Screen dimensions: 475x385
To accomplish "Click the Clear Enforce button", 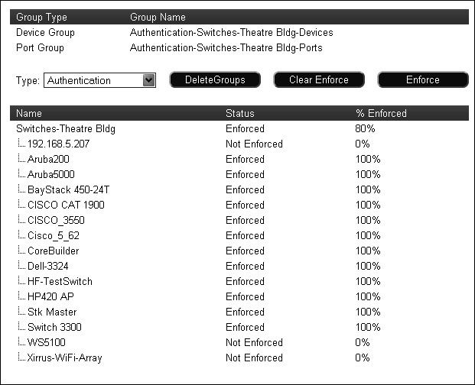I will tap(319, 80).
